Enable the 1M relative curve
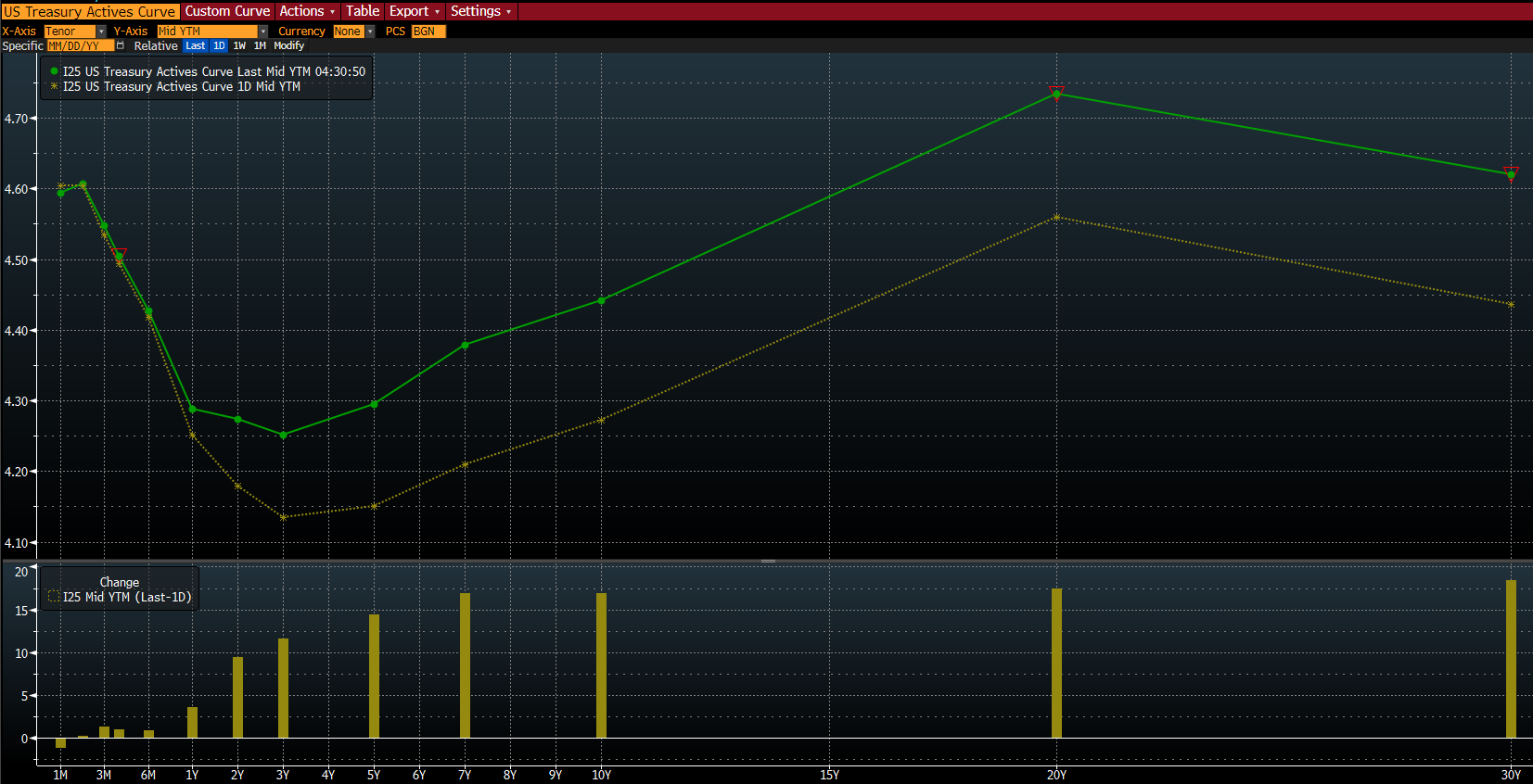 click(260, 45)
